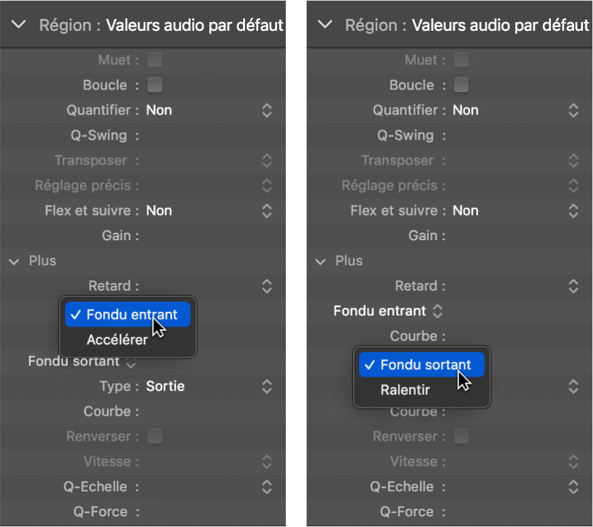
Task: Select the checked Fondu sortant menu item
Action: click(422, 365)
